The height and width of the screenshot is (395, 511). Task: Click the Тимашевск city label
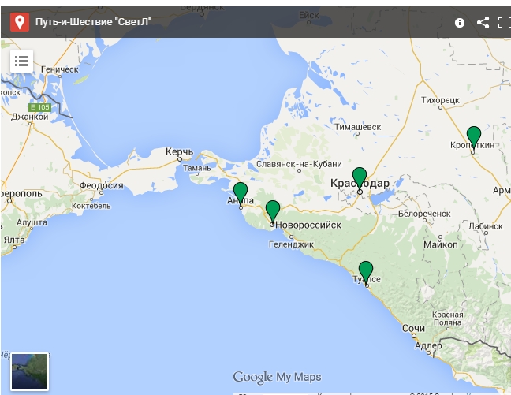tap(358, 127)
